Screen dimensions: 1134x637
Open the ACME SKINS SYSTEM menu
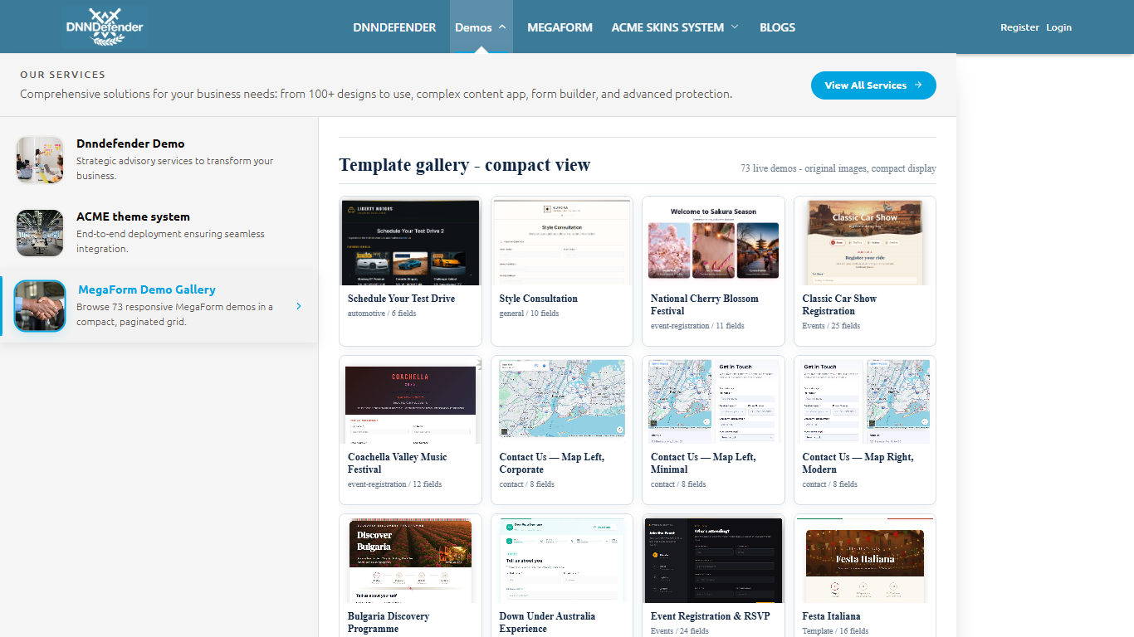point(667,27)
